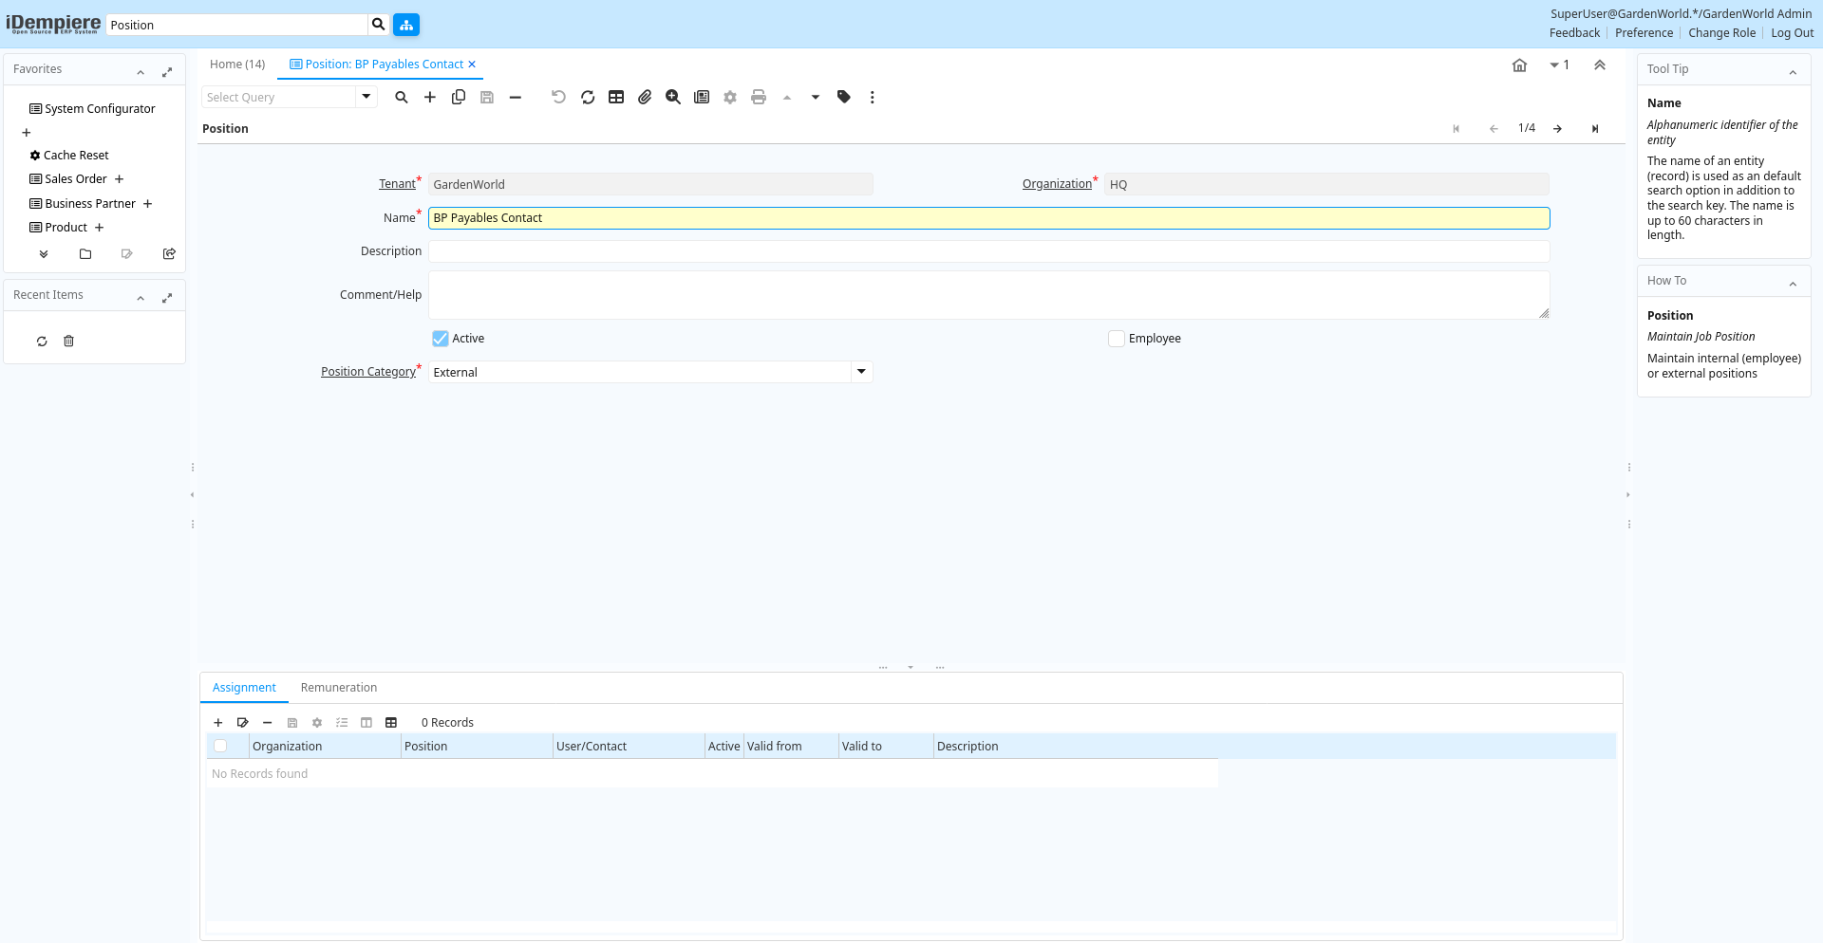Collapse the Favorites panel
The image size is (1823, 943).
[141, 71]
